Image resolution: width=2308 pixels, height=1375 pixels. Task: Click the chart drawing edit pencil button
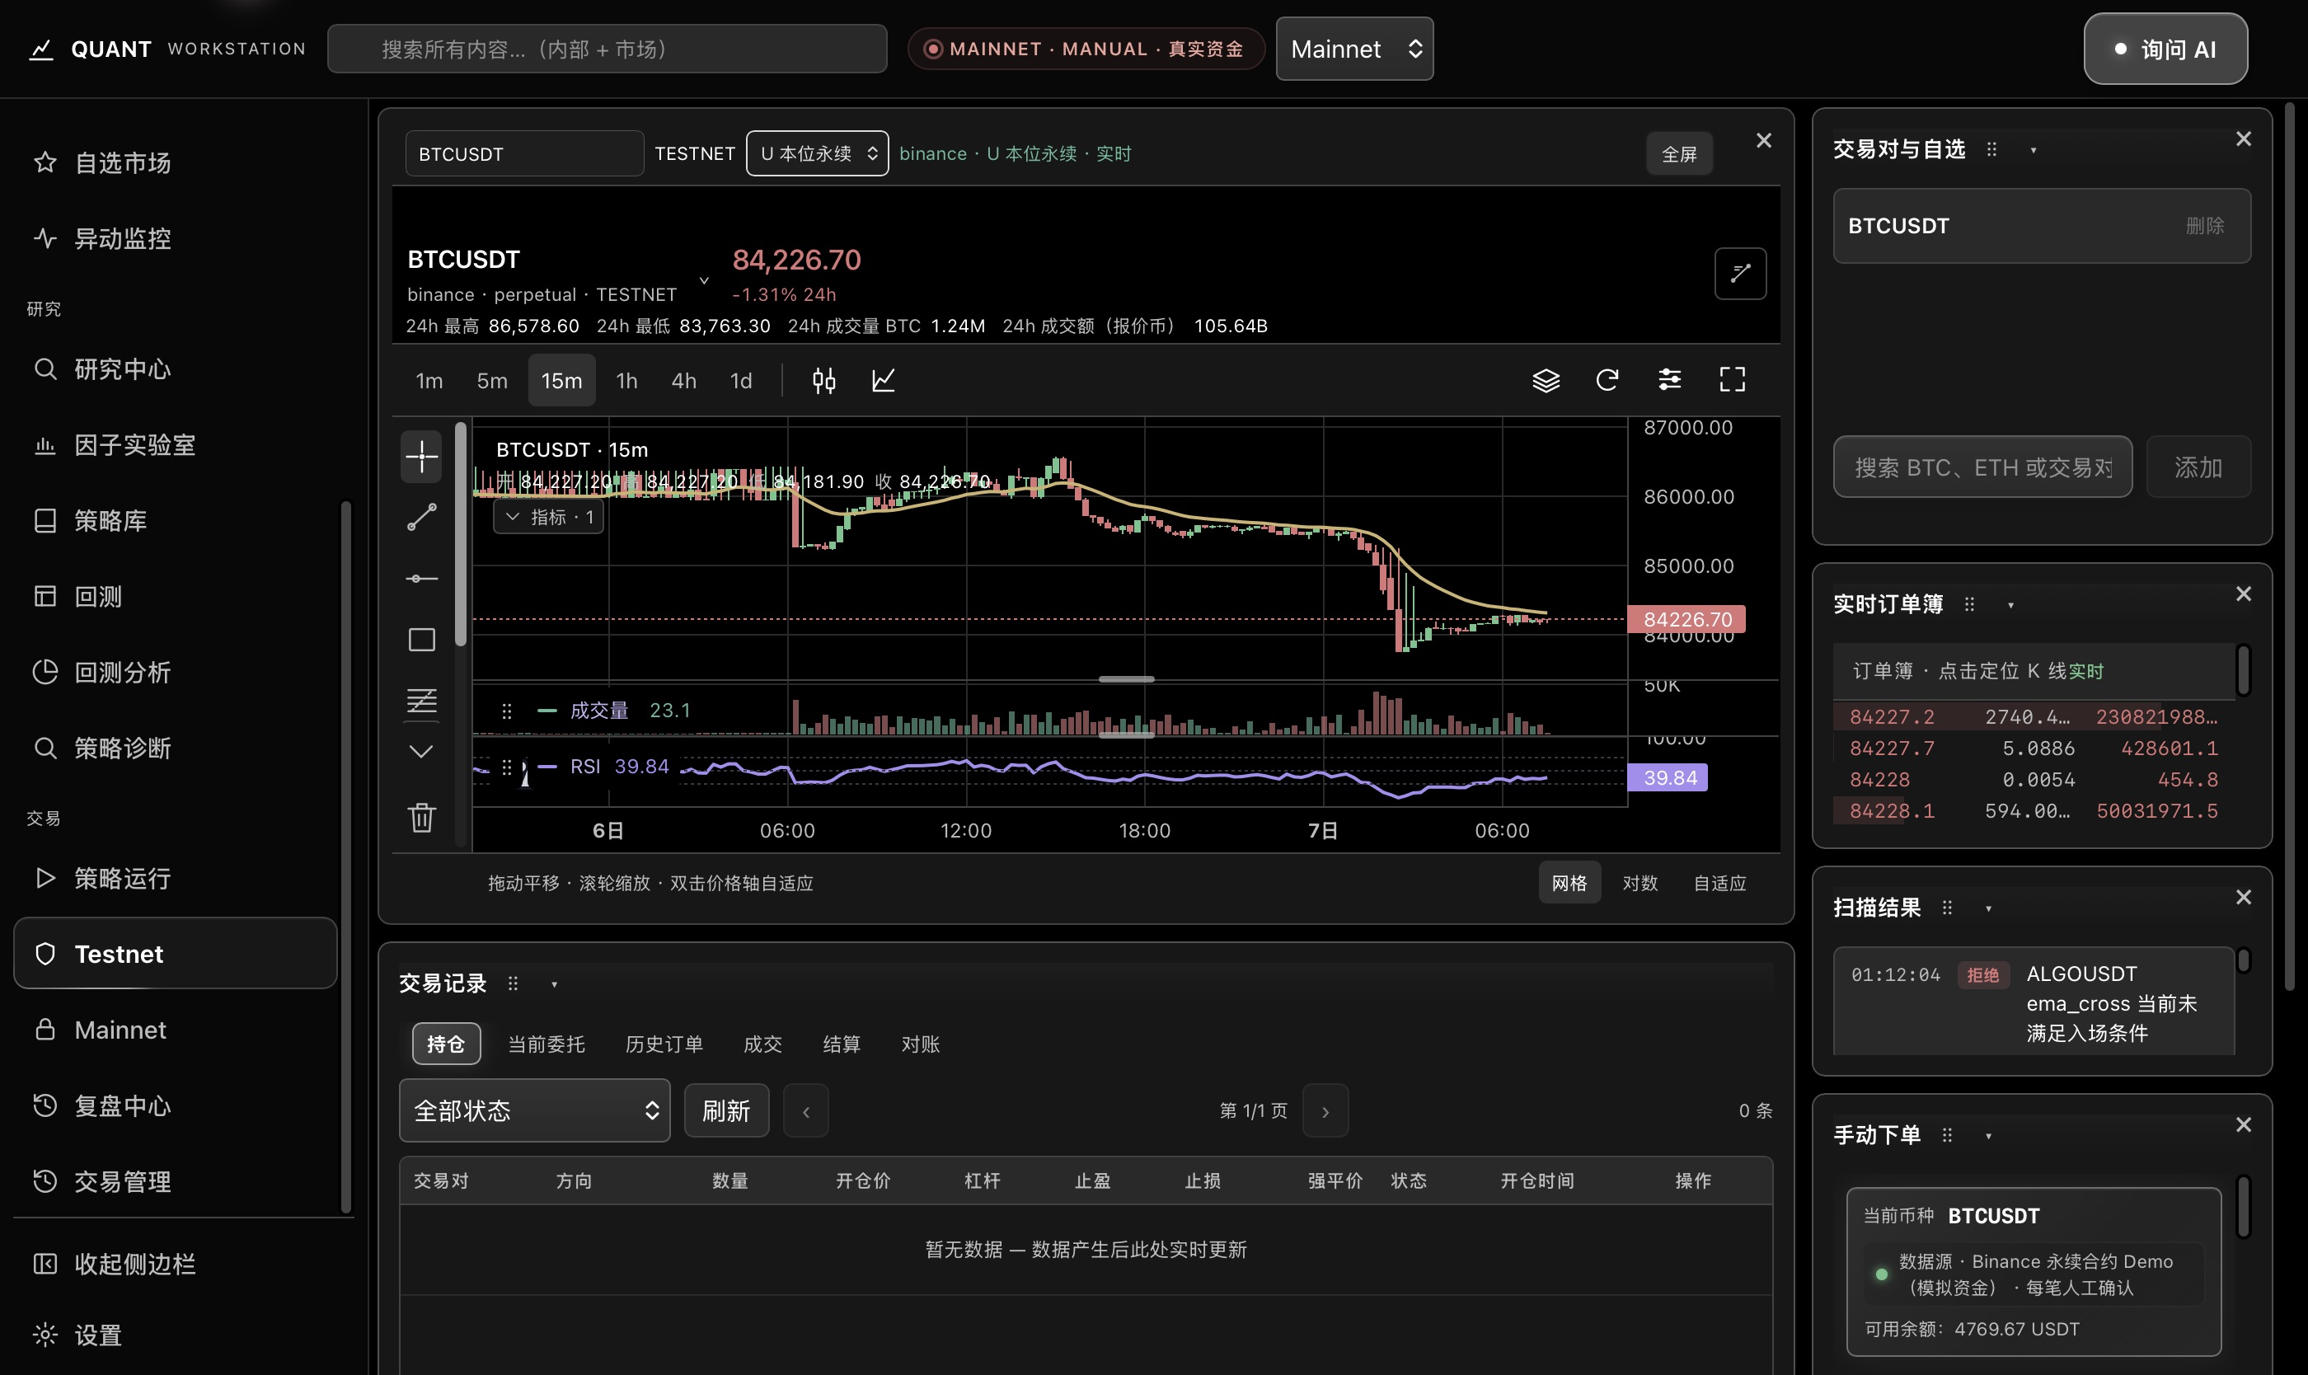click(x=1740, y=274)
